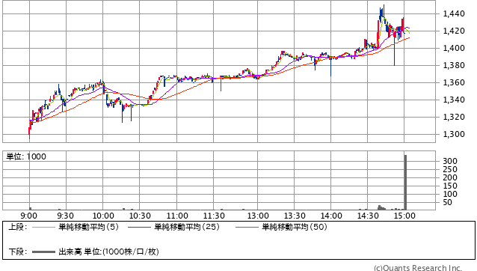Click the 10:00 time axis label
The height and width of the screenshot is (271, 477).
coord(103,216)
